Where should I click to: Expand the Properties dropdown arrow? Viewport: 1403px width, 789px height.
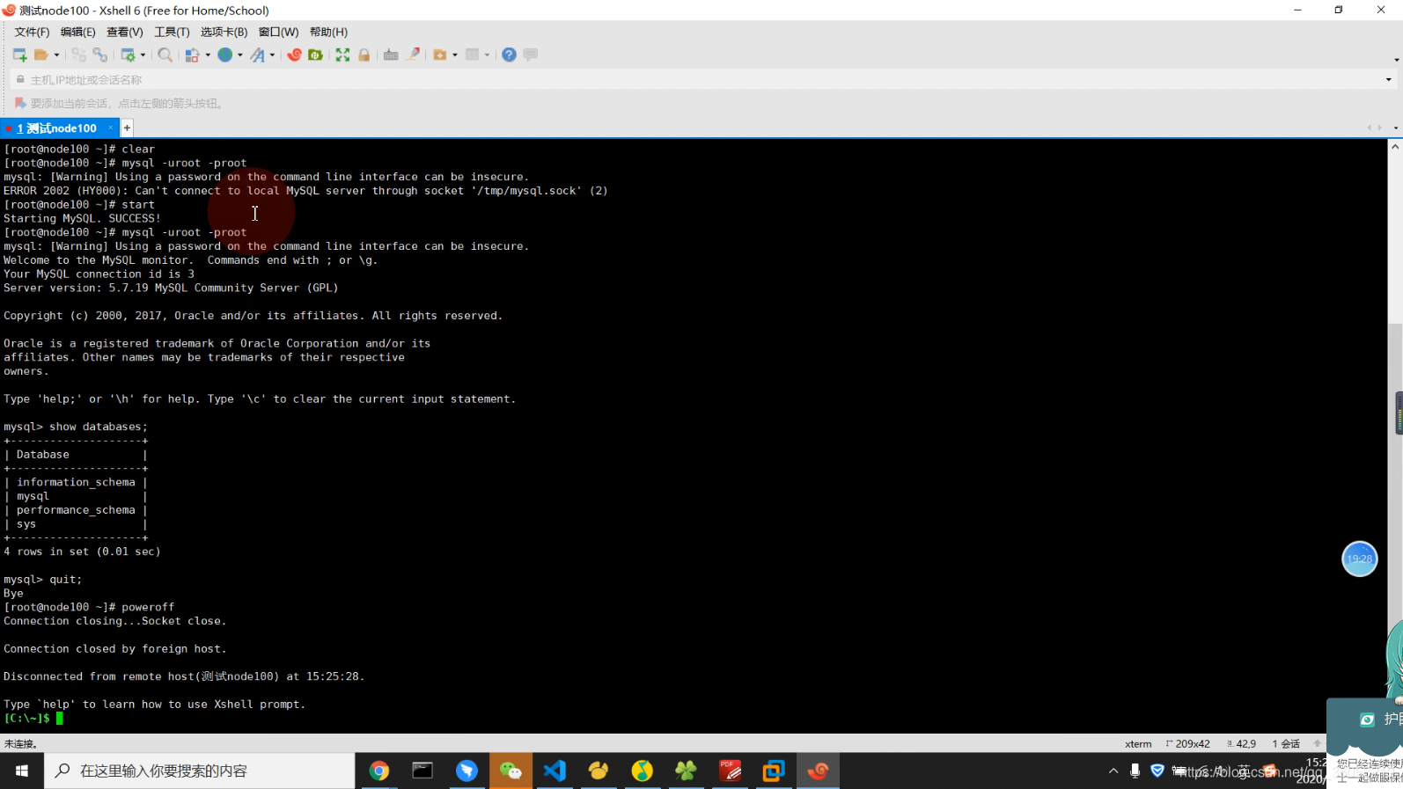click(143, 55)
